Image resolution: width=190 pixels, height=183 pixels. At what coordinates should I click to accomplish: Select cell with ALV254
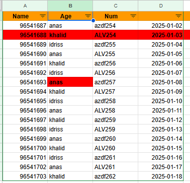(x=115, y=35)
